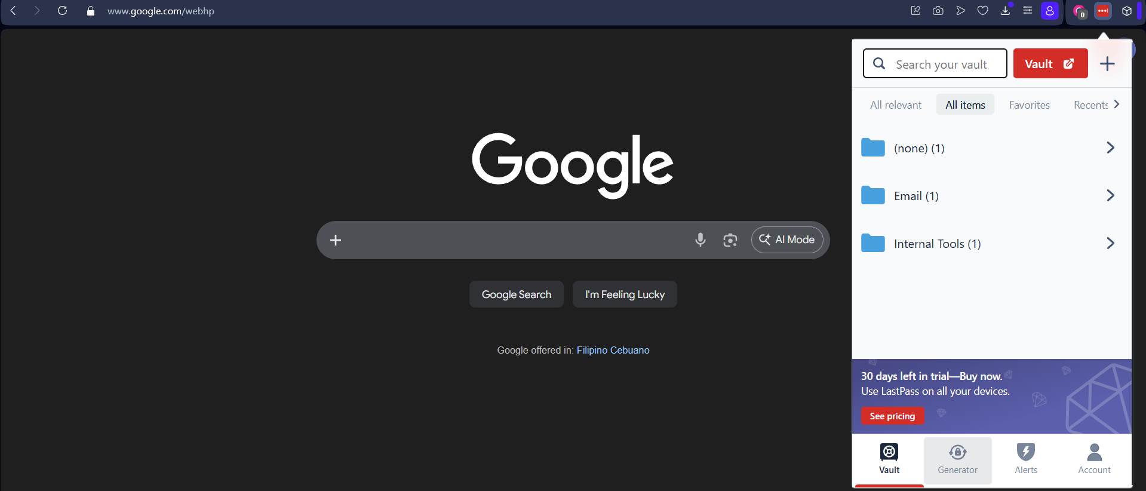The image size is (1146, 491).
Task: Click the (none) folder icon
Action: click(873, 148)
